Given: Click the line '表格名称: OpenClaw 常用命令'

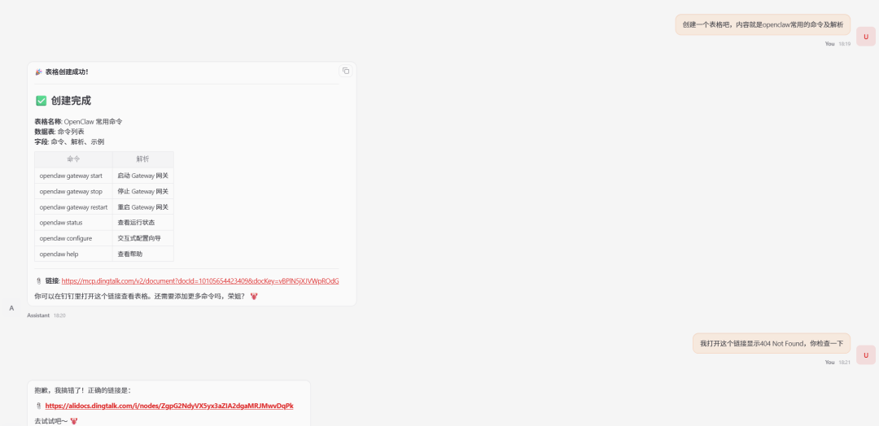Looking at the screenshot, I should [78, 121].
